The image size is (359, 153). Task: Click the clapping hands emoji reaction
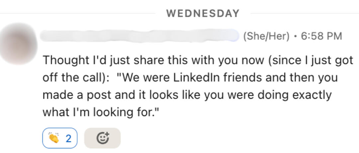click(54, 138)
